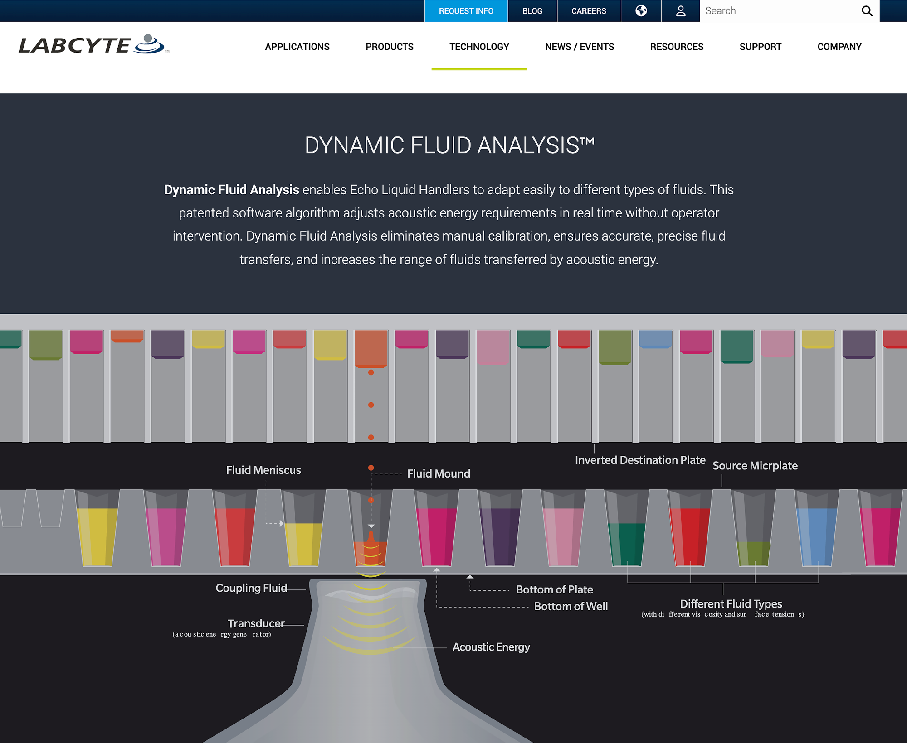Image resolution: width=907 pixels, height=743 pixels.
Task: Click inside the Search input field
Action: tap(771, 10)
